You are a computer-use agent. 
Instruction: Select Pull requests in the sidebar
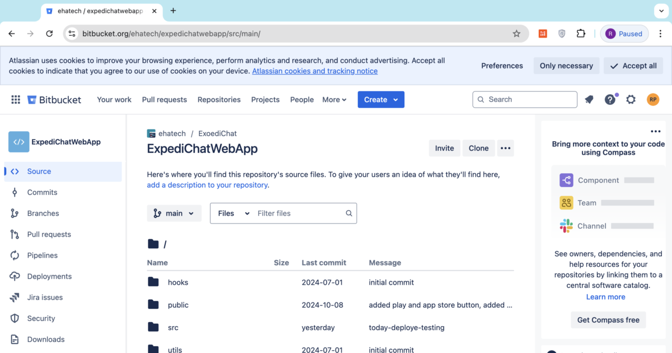[x=63, y=234]
